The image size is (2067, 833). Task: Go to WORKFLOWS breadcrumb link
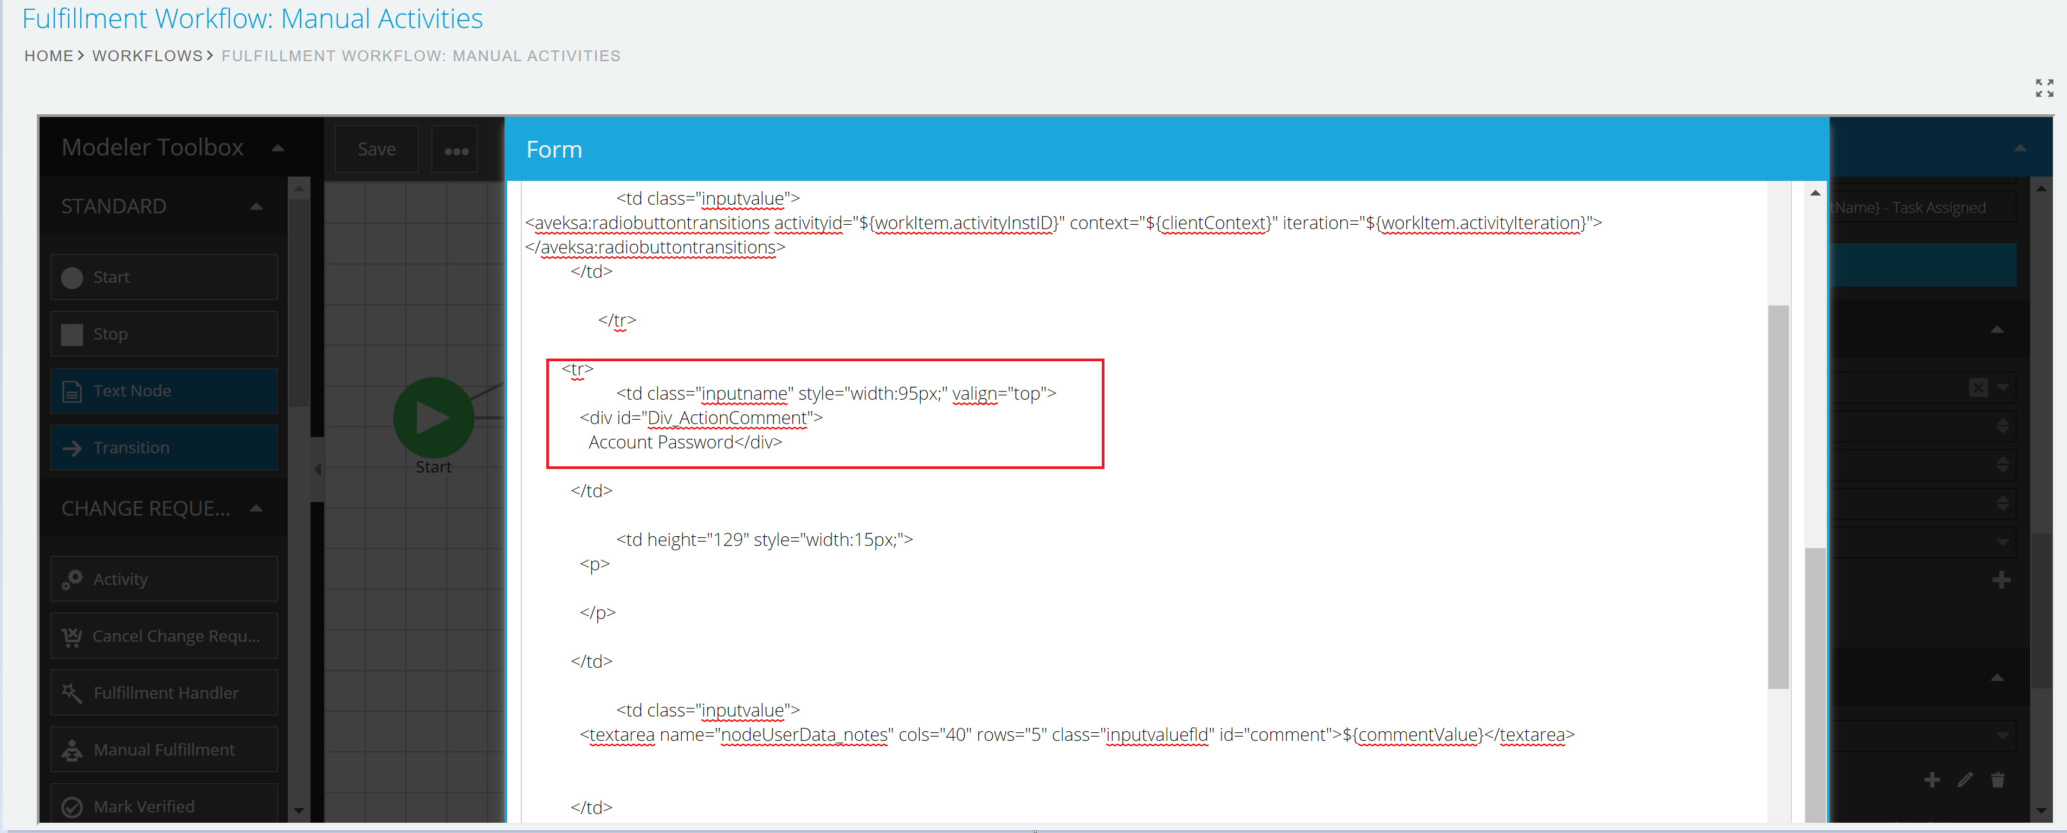[147, 56]
